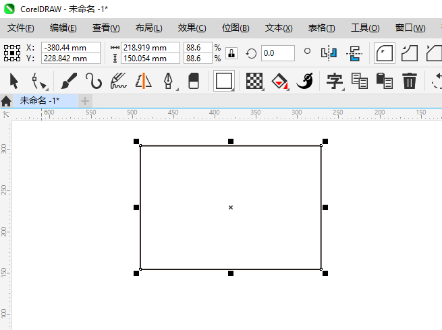Select the Shape edit tool
The image size is (442, 330).
coord(39,81)
